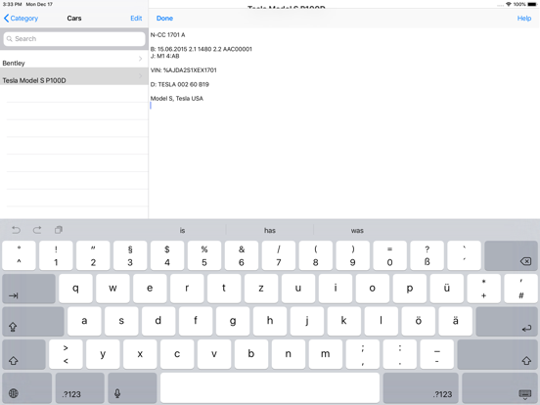The height and width of the screenshot is (405, 540).
Task: Open the Help page
Action: pos(524,19)
